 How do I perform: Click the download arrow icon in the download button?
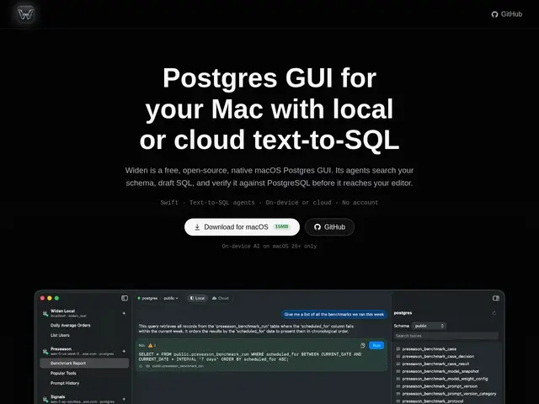(197, 227)
